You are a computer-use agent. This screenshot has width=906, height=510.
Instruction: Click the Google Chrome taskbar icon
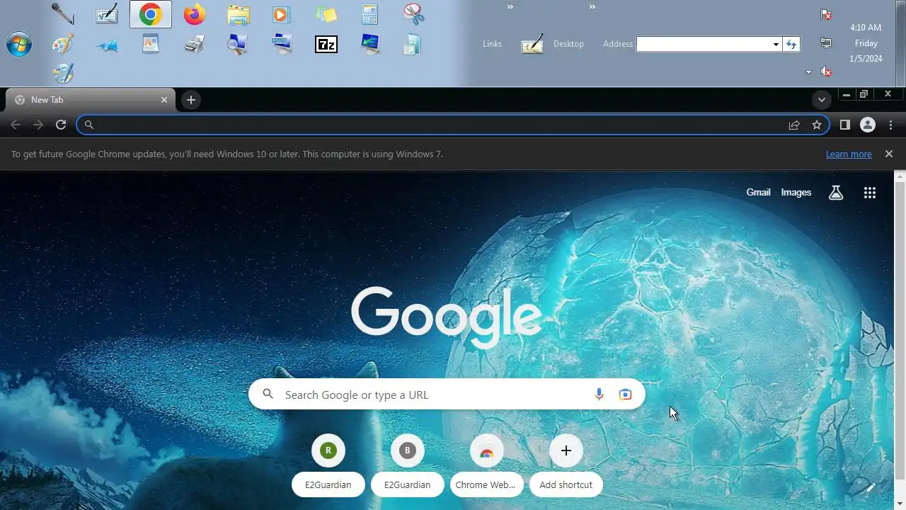pyautogui.click(x=150, y=14)
